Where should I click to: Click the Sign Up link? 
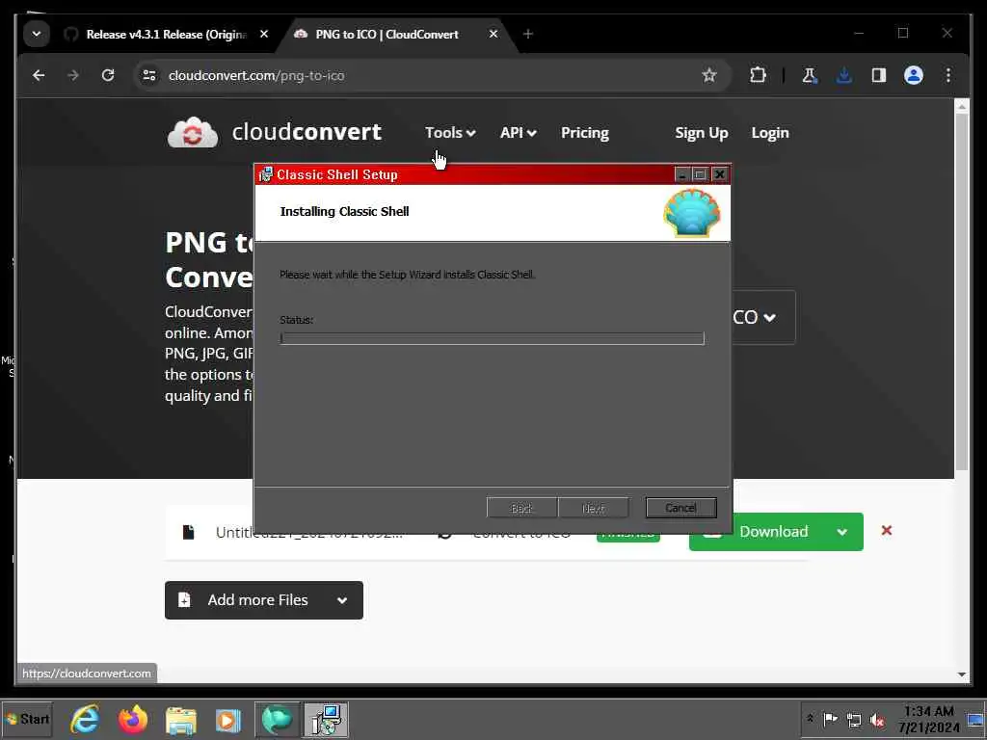click(x=702, y=133)
